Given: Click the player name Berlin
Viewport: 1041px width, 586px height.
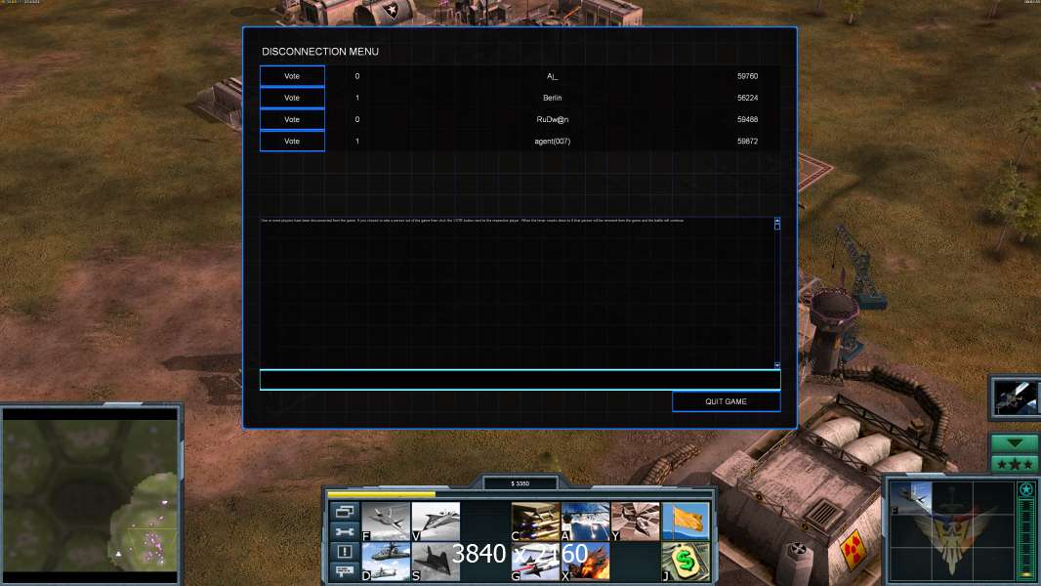Looking at the screenshot, I should point(553,98).
